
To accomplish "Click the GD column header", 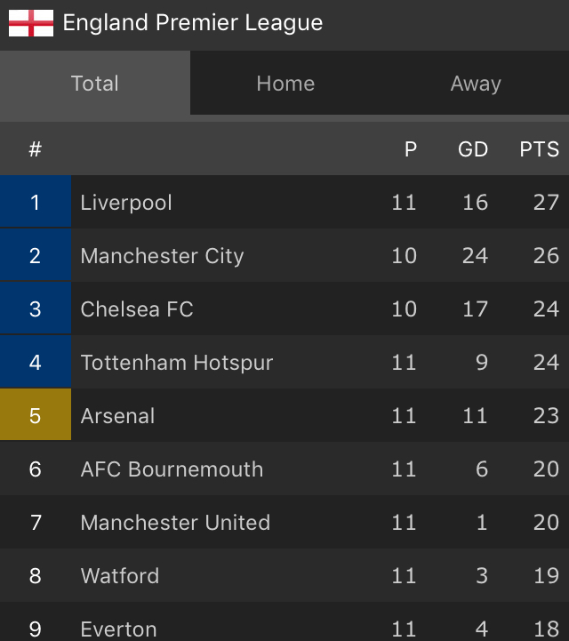I will 473,149.
